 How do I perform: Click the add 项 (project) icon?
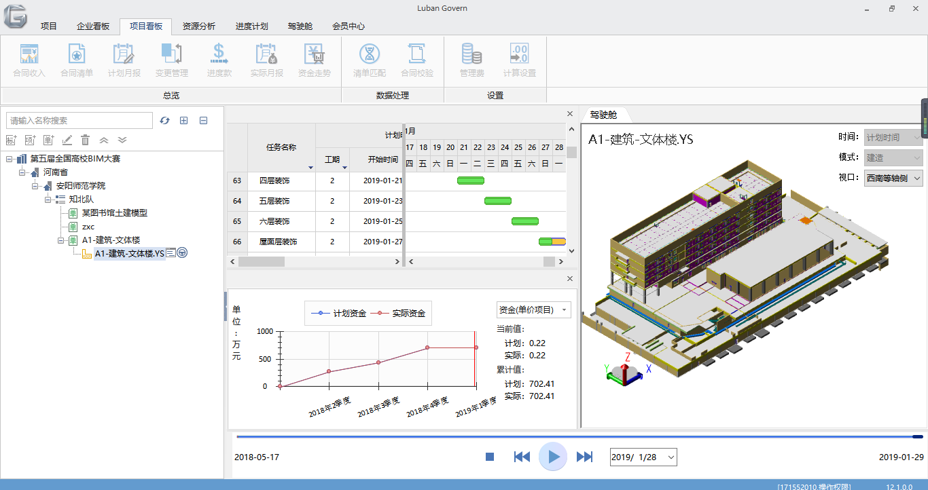pyautogui.click(x=30, y=140)
